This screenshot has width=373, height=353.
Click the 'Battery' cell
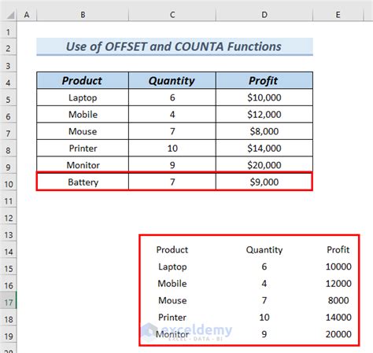(x=83, y=182)
